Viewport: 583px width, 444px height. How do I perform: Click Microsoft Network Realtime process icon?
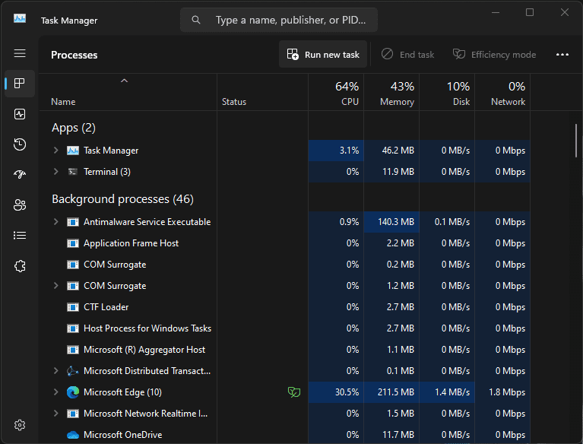(72, 414)
